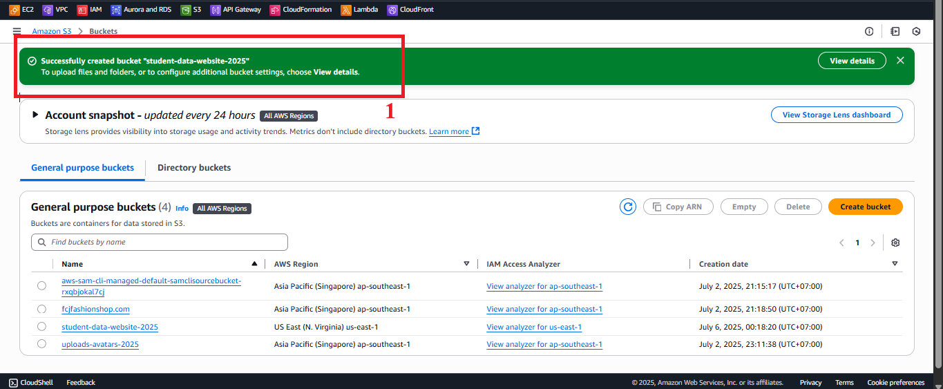This screenshot has height=389, width=943.
Task: Sort buckets by Name column arrow
Action: (x=254, y=264)
